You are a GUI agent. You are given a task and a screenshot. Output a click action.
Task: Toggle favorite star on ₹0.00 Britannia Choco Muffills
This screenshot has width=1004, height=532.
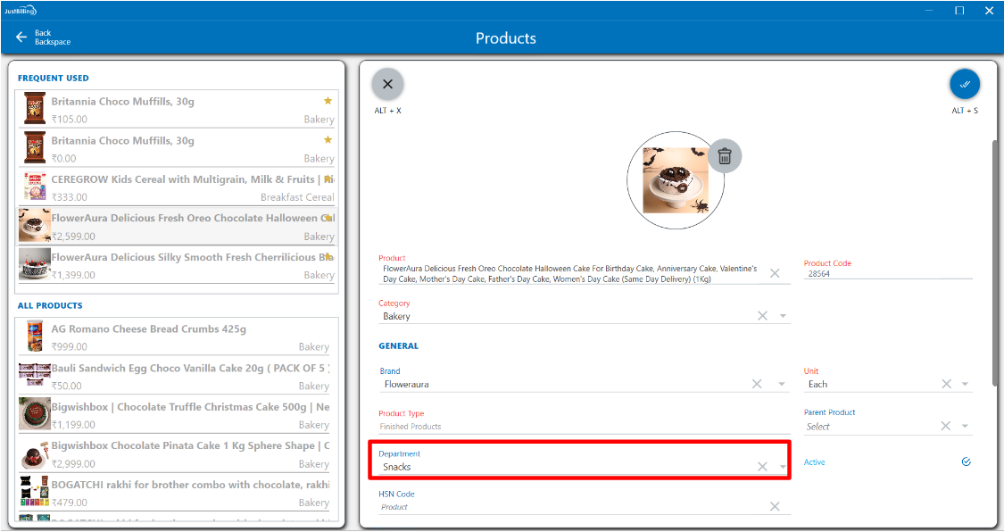328,140
